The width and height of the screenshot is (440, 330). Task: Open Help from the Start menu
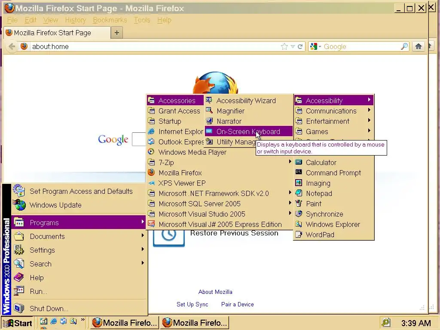(x=79, y=278)
